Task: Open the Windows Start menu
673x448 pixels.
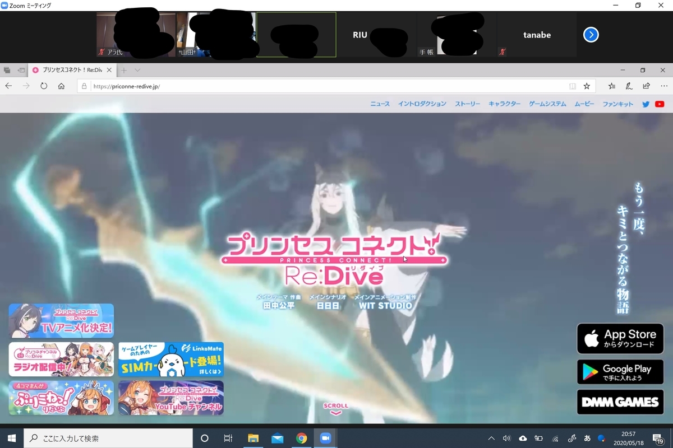Action: pyautogui.click(x=12, y=438)
